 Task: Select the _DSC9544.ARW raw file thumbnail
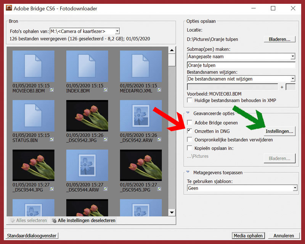pyautogui.click(x=87, y=165)
